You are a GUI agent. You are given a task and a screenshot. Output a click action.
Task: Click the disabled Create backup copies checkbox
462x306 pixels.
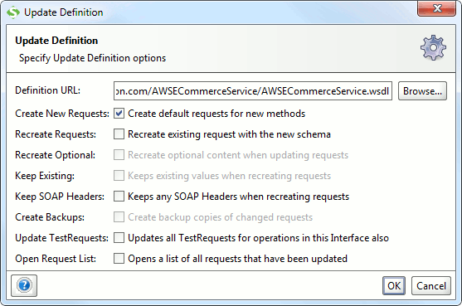click(119, 217)
